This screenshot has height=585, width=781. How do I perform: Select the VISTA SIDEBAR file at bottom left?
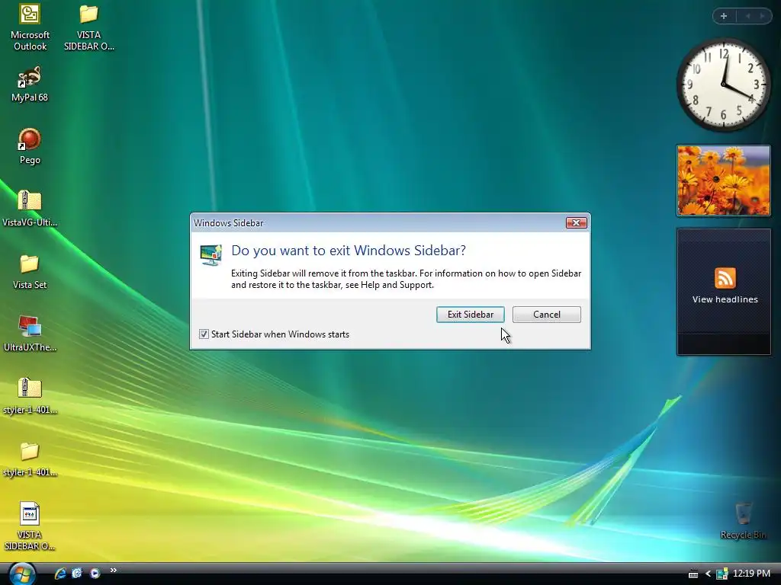point(30,526)
